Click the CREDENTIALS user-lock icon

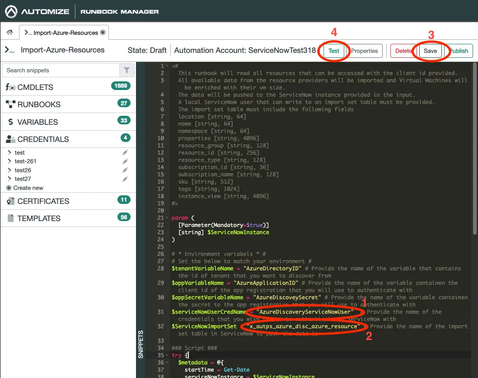pos(11,139)
